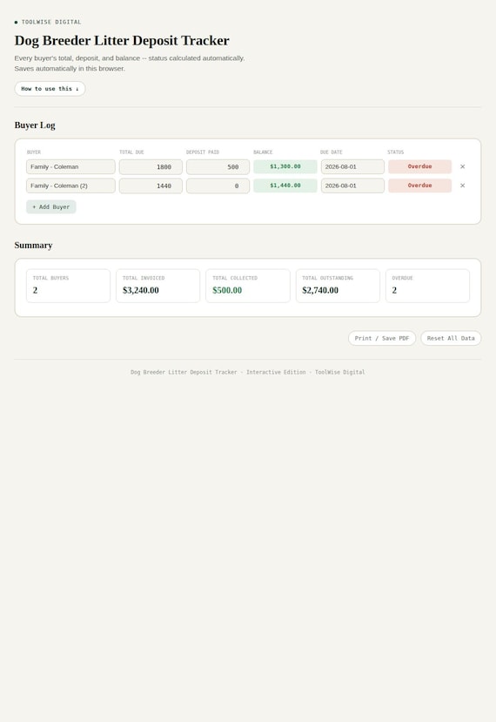Edit the total due value 1440

point(151,186)
